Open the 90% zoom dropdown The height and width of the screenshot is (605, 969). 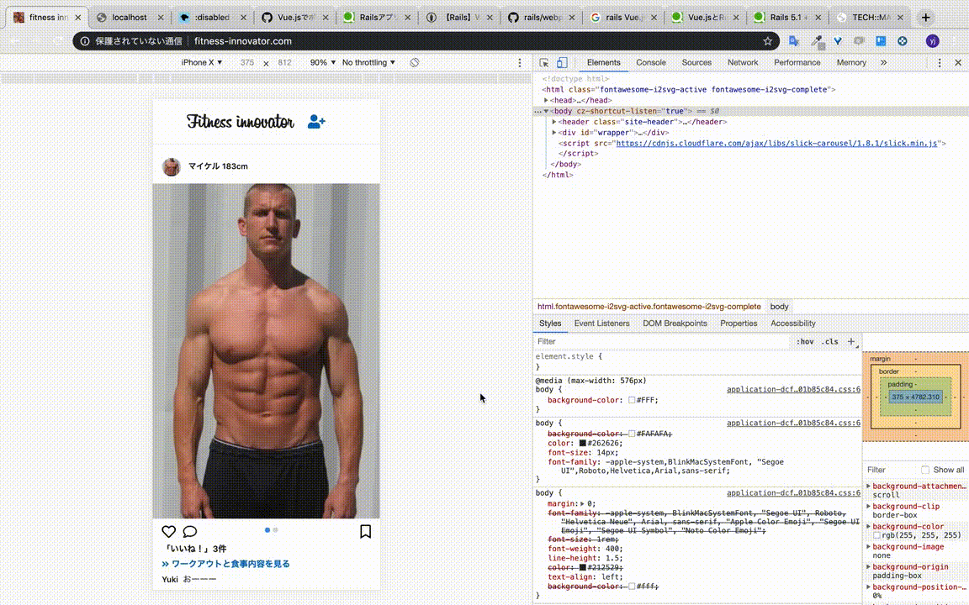323,63
